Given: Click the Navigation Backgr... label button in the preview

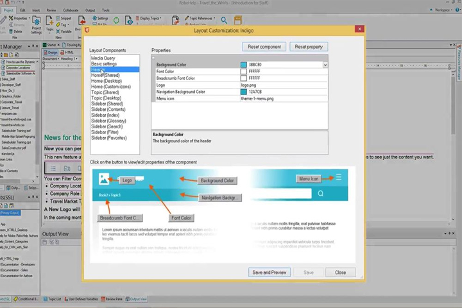Looking at the screenshot, I should [x=220, y=198].
